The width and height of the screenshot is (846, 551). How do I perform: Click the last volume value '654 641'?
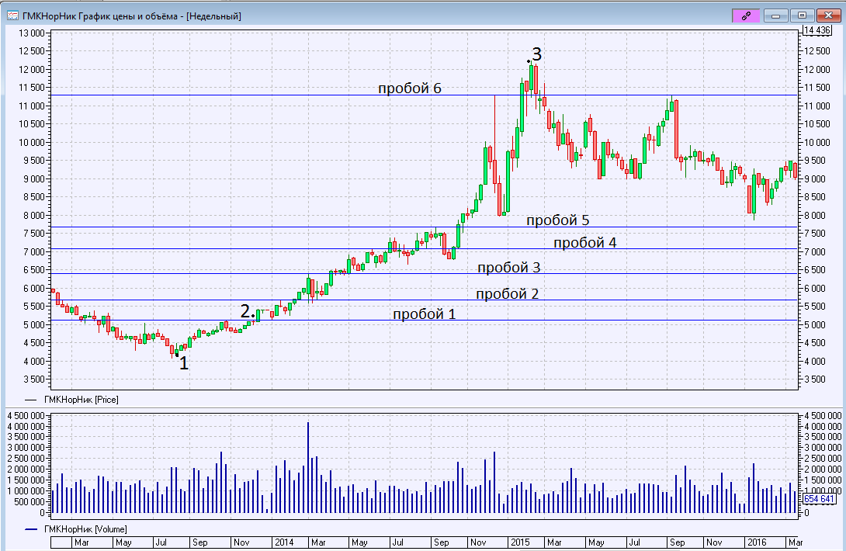(x=819, y=499)
